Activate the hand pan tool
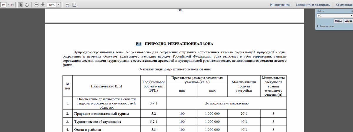Viewport: 353px width, 132px height. [x=27, y=5]
